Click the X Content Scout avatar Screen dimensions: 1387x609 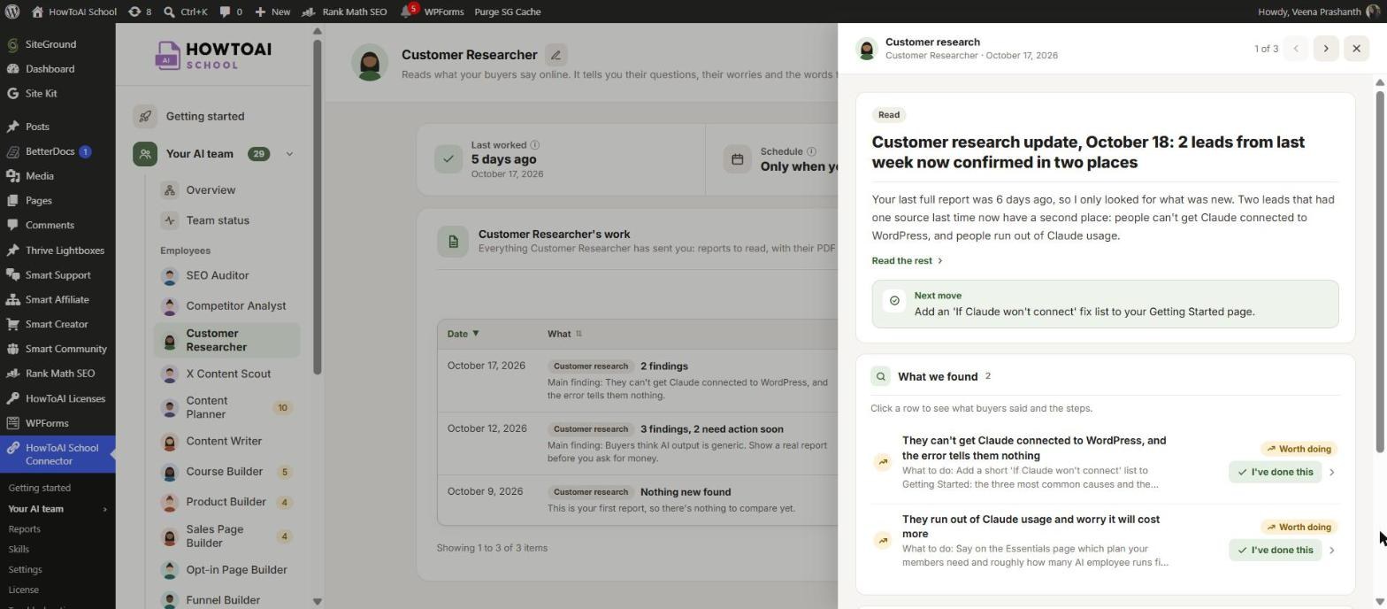point(170,374)
